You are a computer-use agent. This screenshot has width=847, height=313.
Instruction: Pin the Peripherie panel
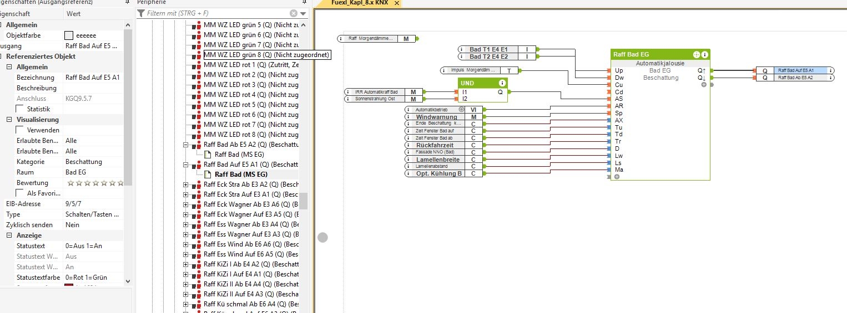click(304, 2)
